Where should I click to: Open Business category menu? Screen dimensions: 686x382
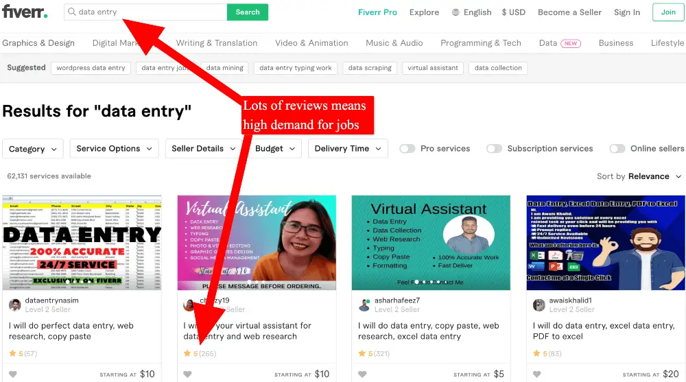coord(616,43)
